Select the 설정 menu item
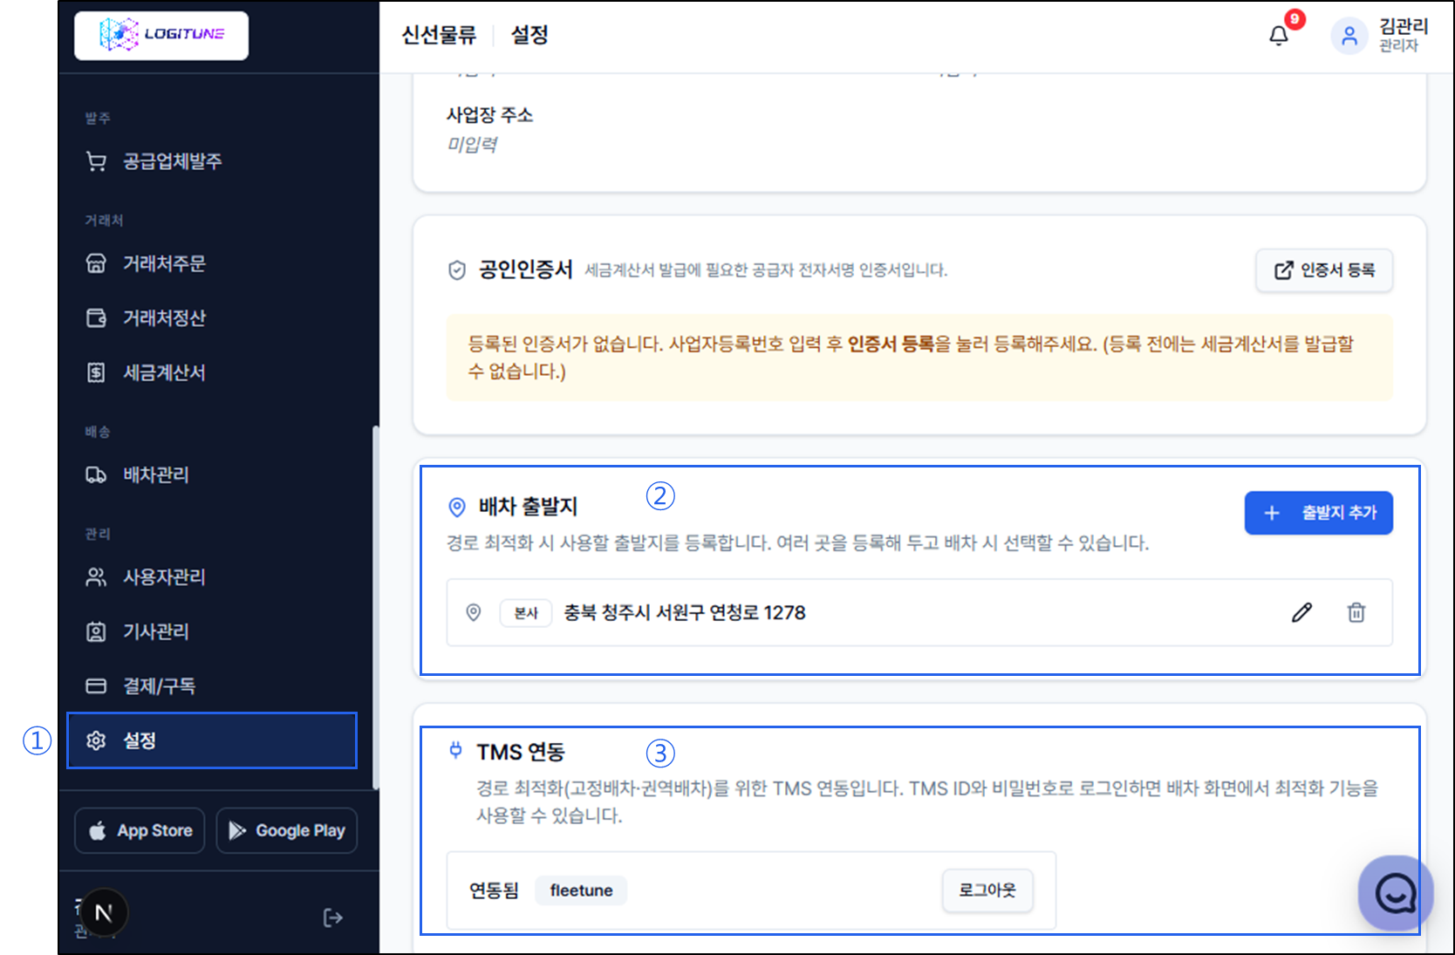Screen dimensions: 1455x955 [212, 740]
